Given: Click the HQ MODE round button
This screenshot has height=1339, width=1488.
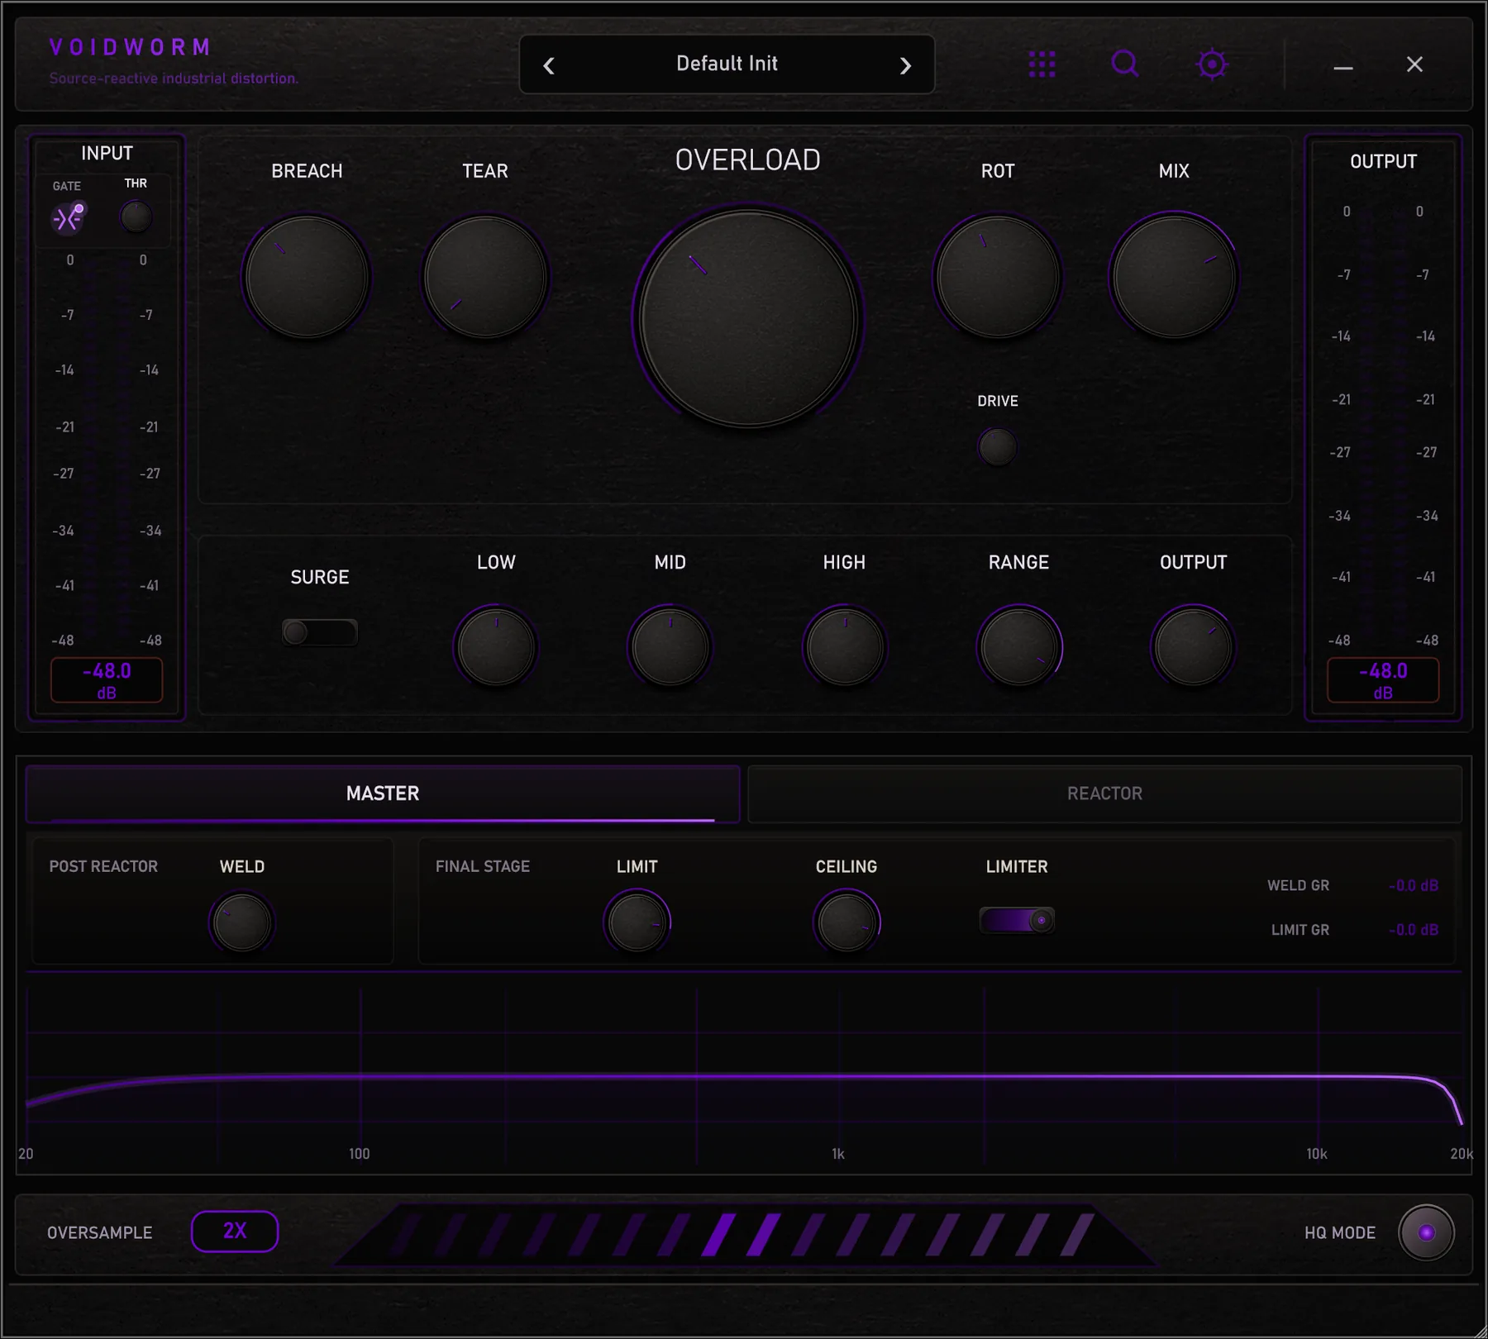Looking at the screenshot, I should click(x=1426, y=1232).
